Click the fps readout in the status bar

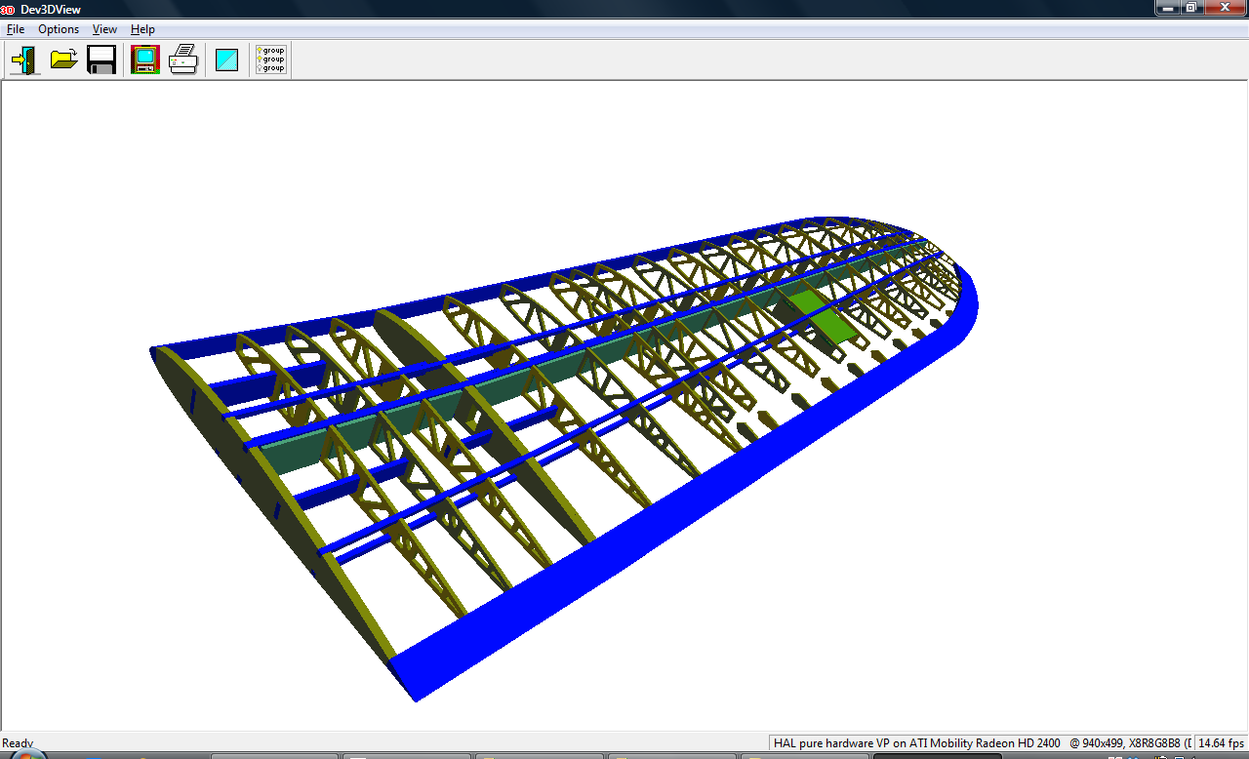[x=1221, y=743]
